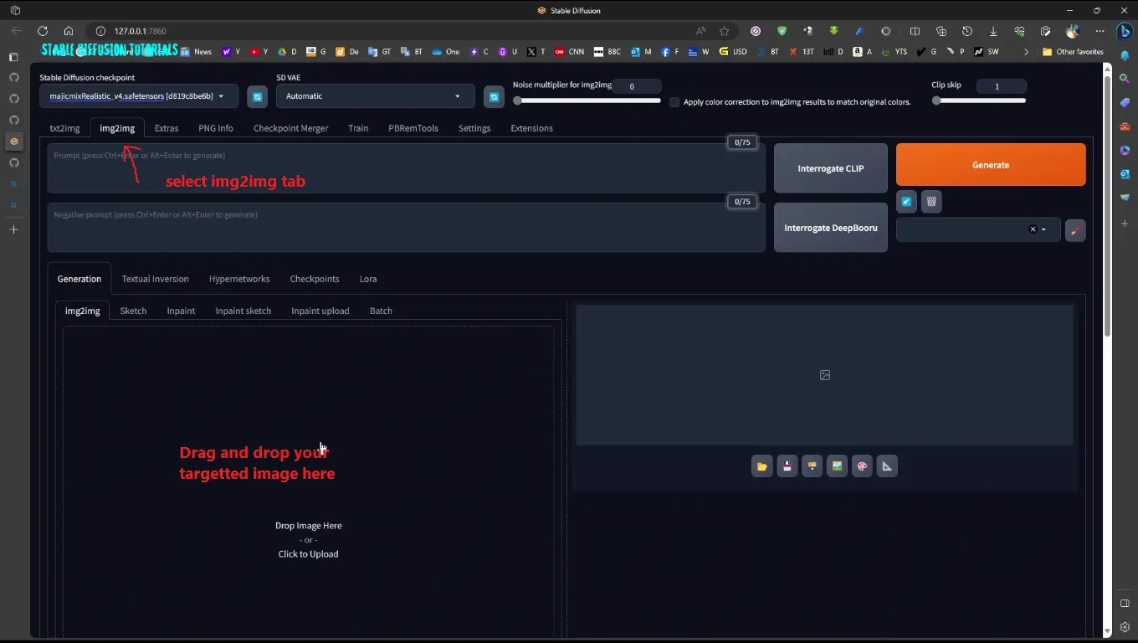The image size is (1138, 643).
Task: Click the browser reload icon
Action: pyautogui.click(x=43, y=31)
